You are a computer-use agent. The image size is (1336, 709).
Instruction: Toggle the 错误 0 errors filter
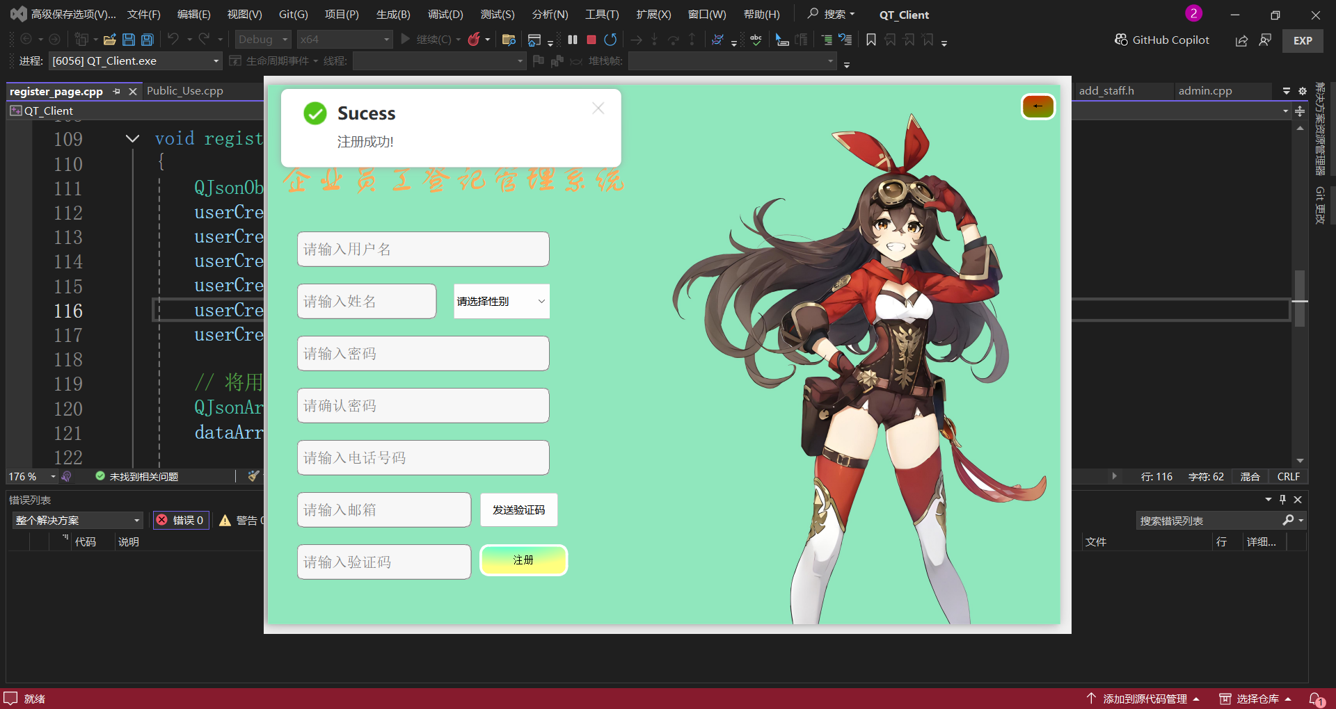click(x=180, y=520)
